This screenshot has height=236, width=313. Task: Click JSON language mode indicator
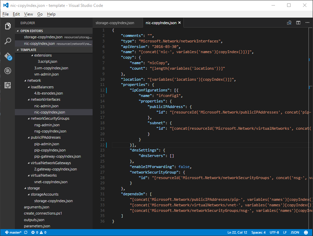pos(295,233)
